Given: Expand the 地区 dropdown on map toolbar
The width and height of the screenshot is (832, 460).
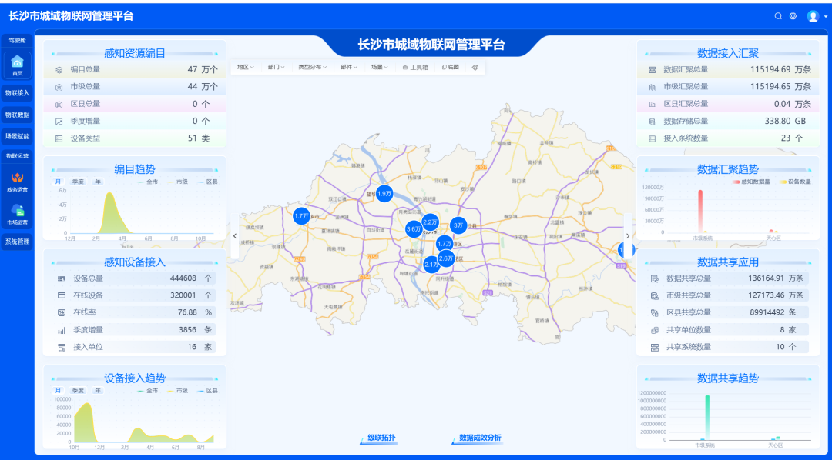Looking at the screenshot, I should (244, 68).
